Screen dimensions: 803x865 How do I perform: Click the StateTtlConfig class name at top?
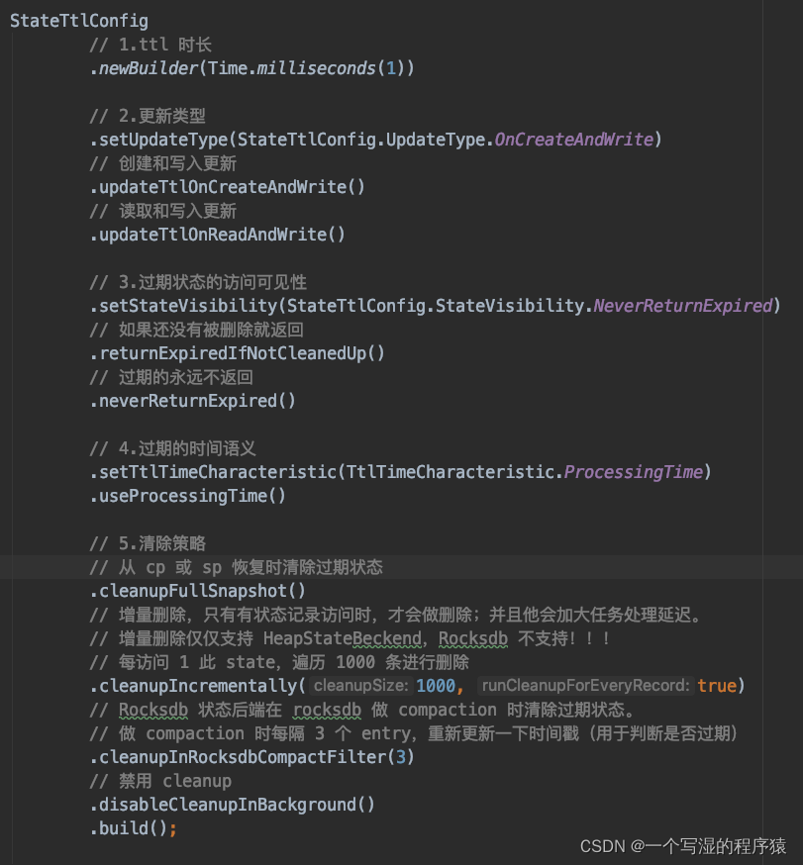click(79, 21)
